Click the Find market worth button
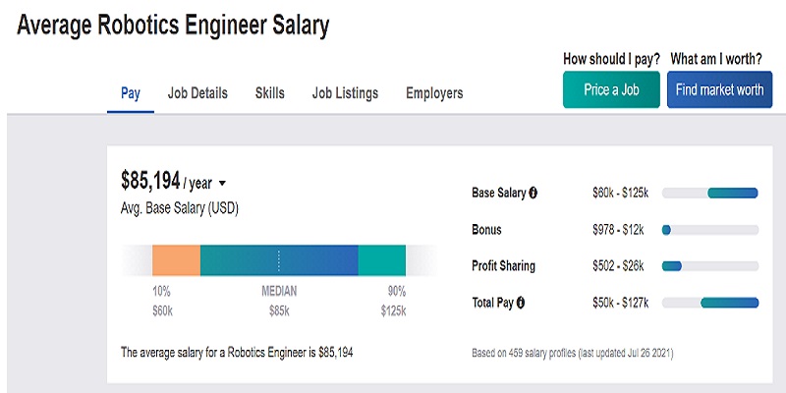This screenshot has height=393, width=786. (719, 89)
